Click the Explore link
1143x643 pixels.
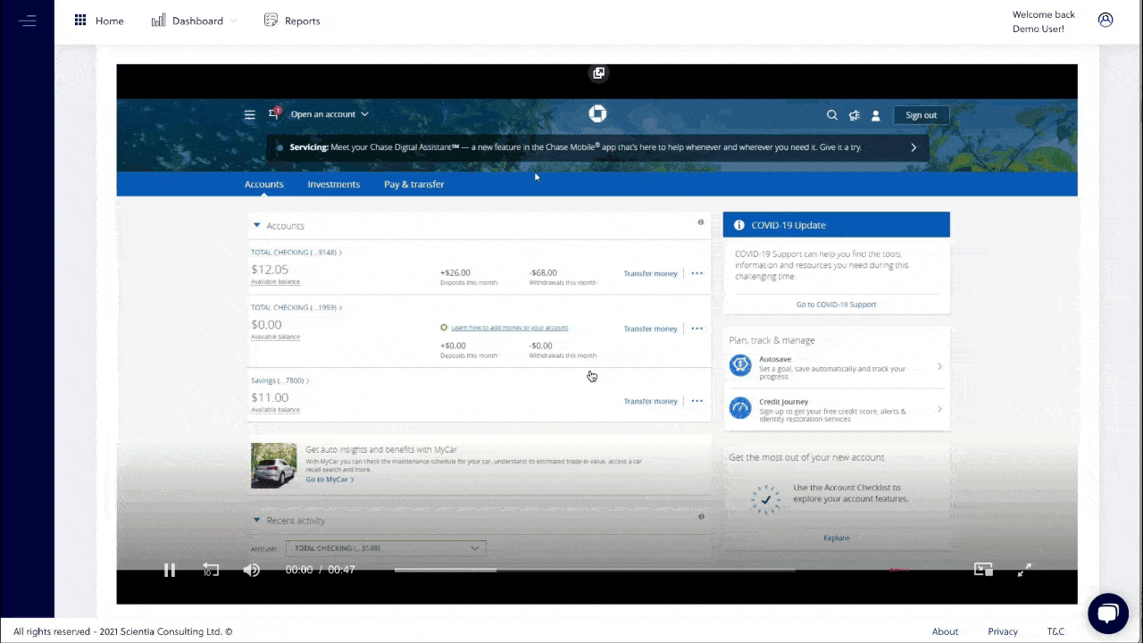(x=837, y=538)
